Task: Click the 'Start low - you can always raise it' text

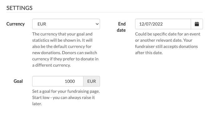Action: pyautogui.click(x=63, y=97)
